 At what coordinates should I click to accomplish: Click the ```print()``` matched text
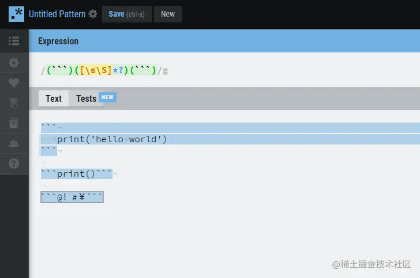click(77, 174)
